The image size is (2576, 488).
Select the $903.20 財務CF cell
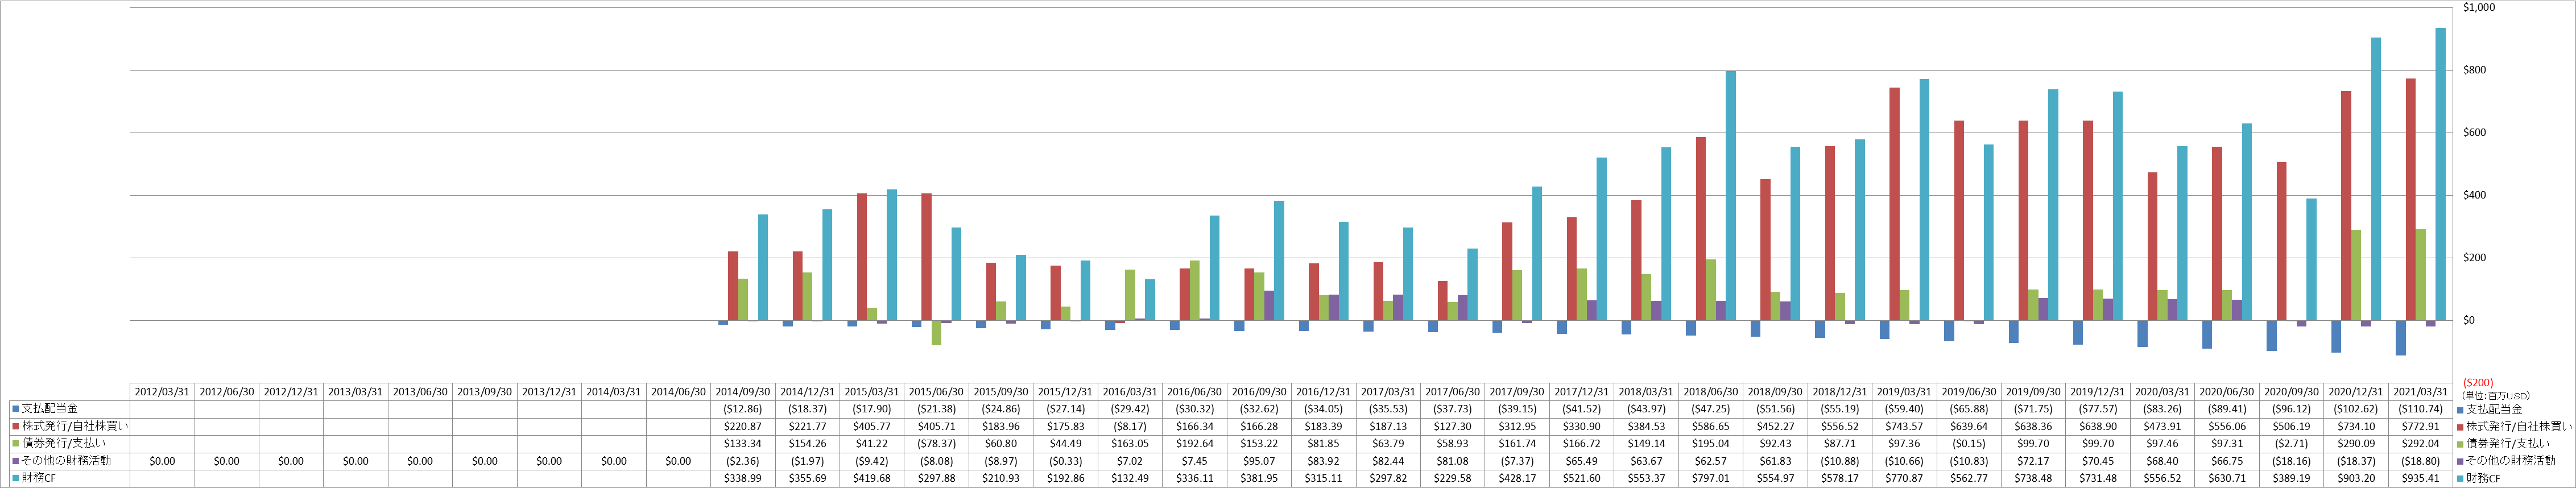pos(2356,479)
